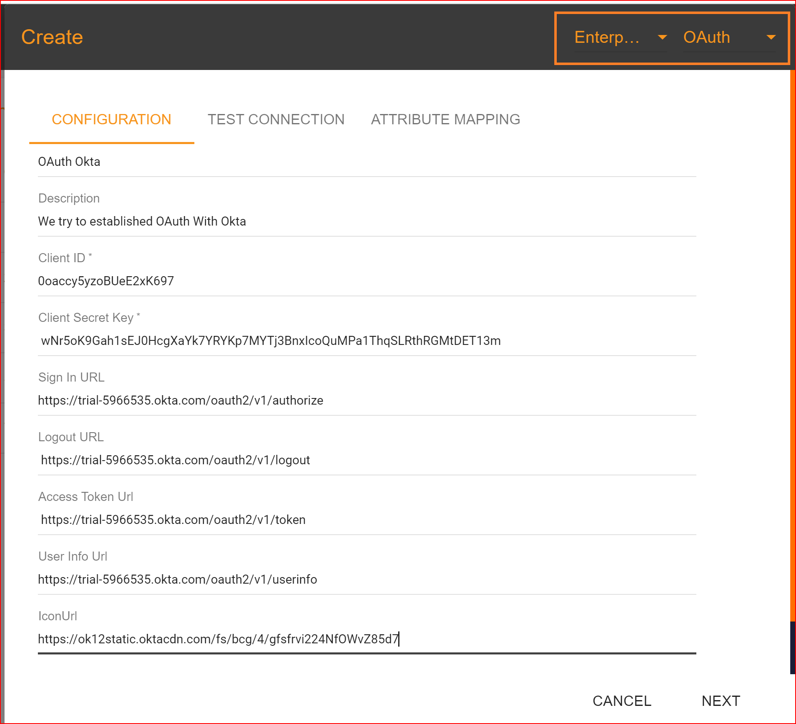
Task: Open the Enterprise type dropdown
Action: [621, 37]
